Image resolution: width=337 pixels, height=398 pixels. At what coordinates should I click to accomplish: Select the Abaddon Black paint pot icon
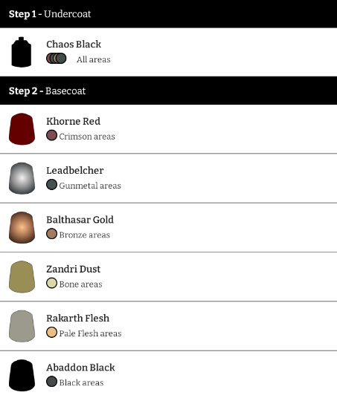tap(22, 375)
